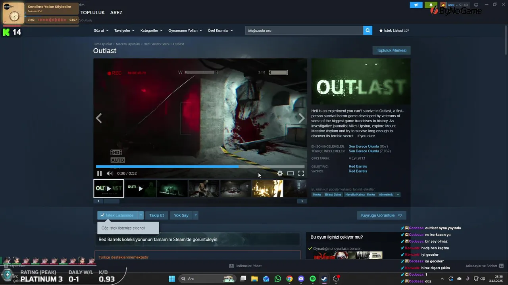This screenshot has width=508, height=285.
Task: Select the Atmosferik tag
Action: 386,194
